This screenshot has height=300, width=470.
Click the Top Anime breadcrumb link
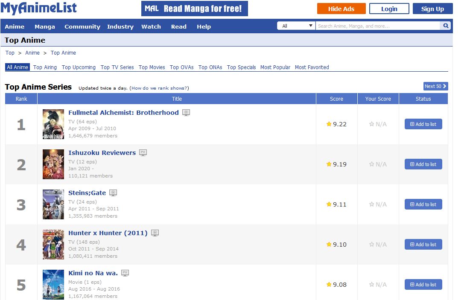tap(63, 53)
